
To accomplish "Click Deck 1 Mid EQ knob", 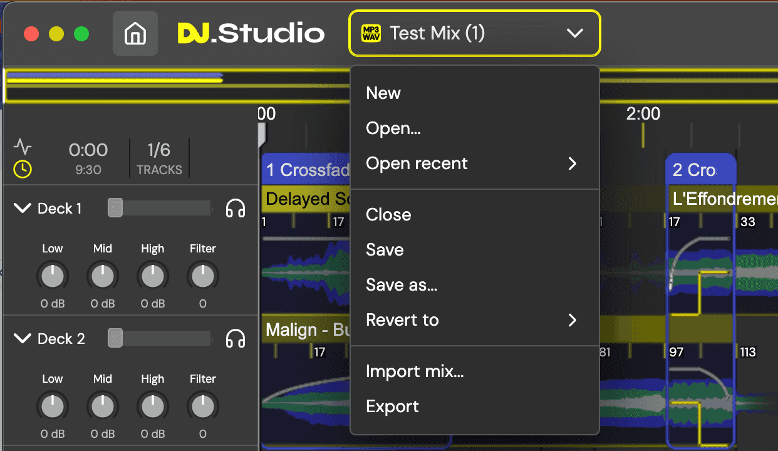I will pos(103,276).
